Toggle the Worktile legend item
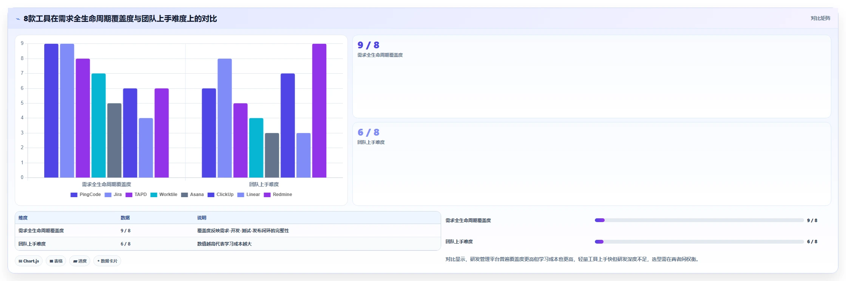Viewport: 846px width, 281px height. coord(164,195)
